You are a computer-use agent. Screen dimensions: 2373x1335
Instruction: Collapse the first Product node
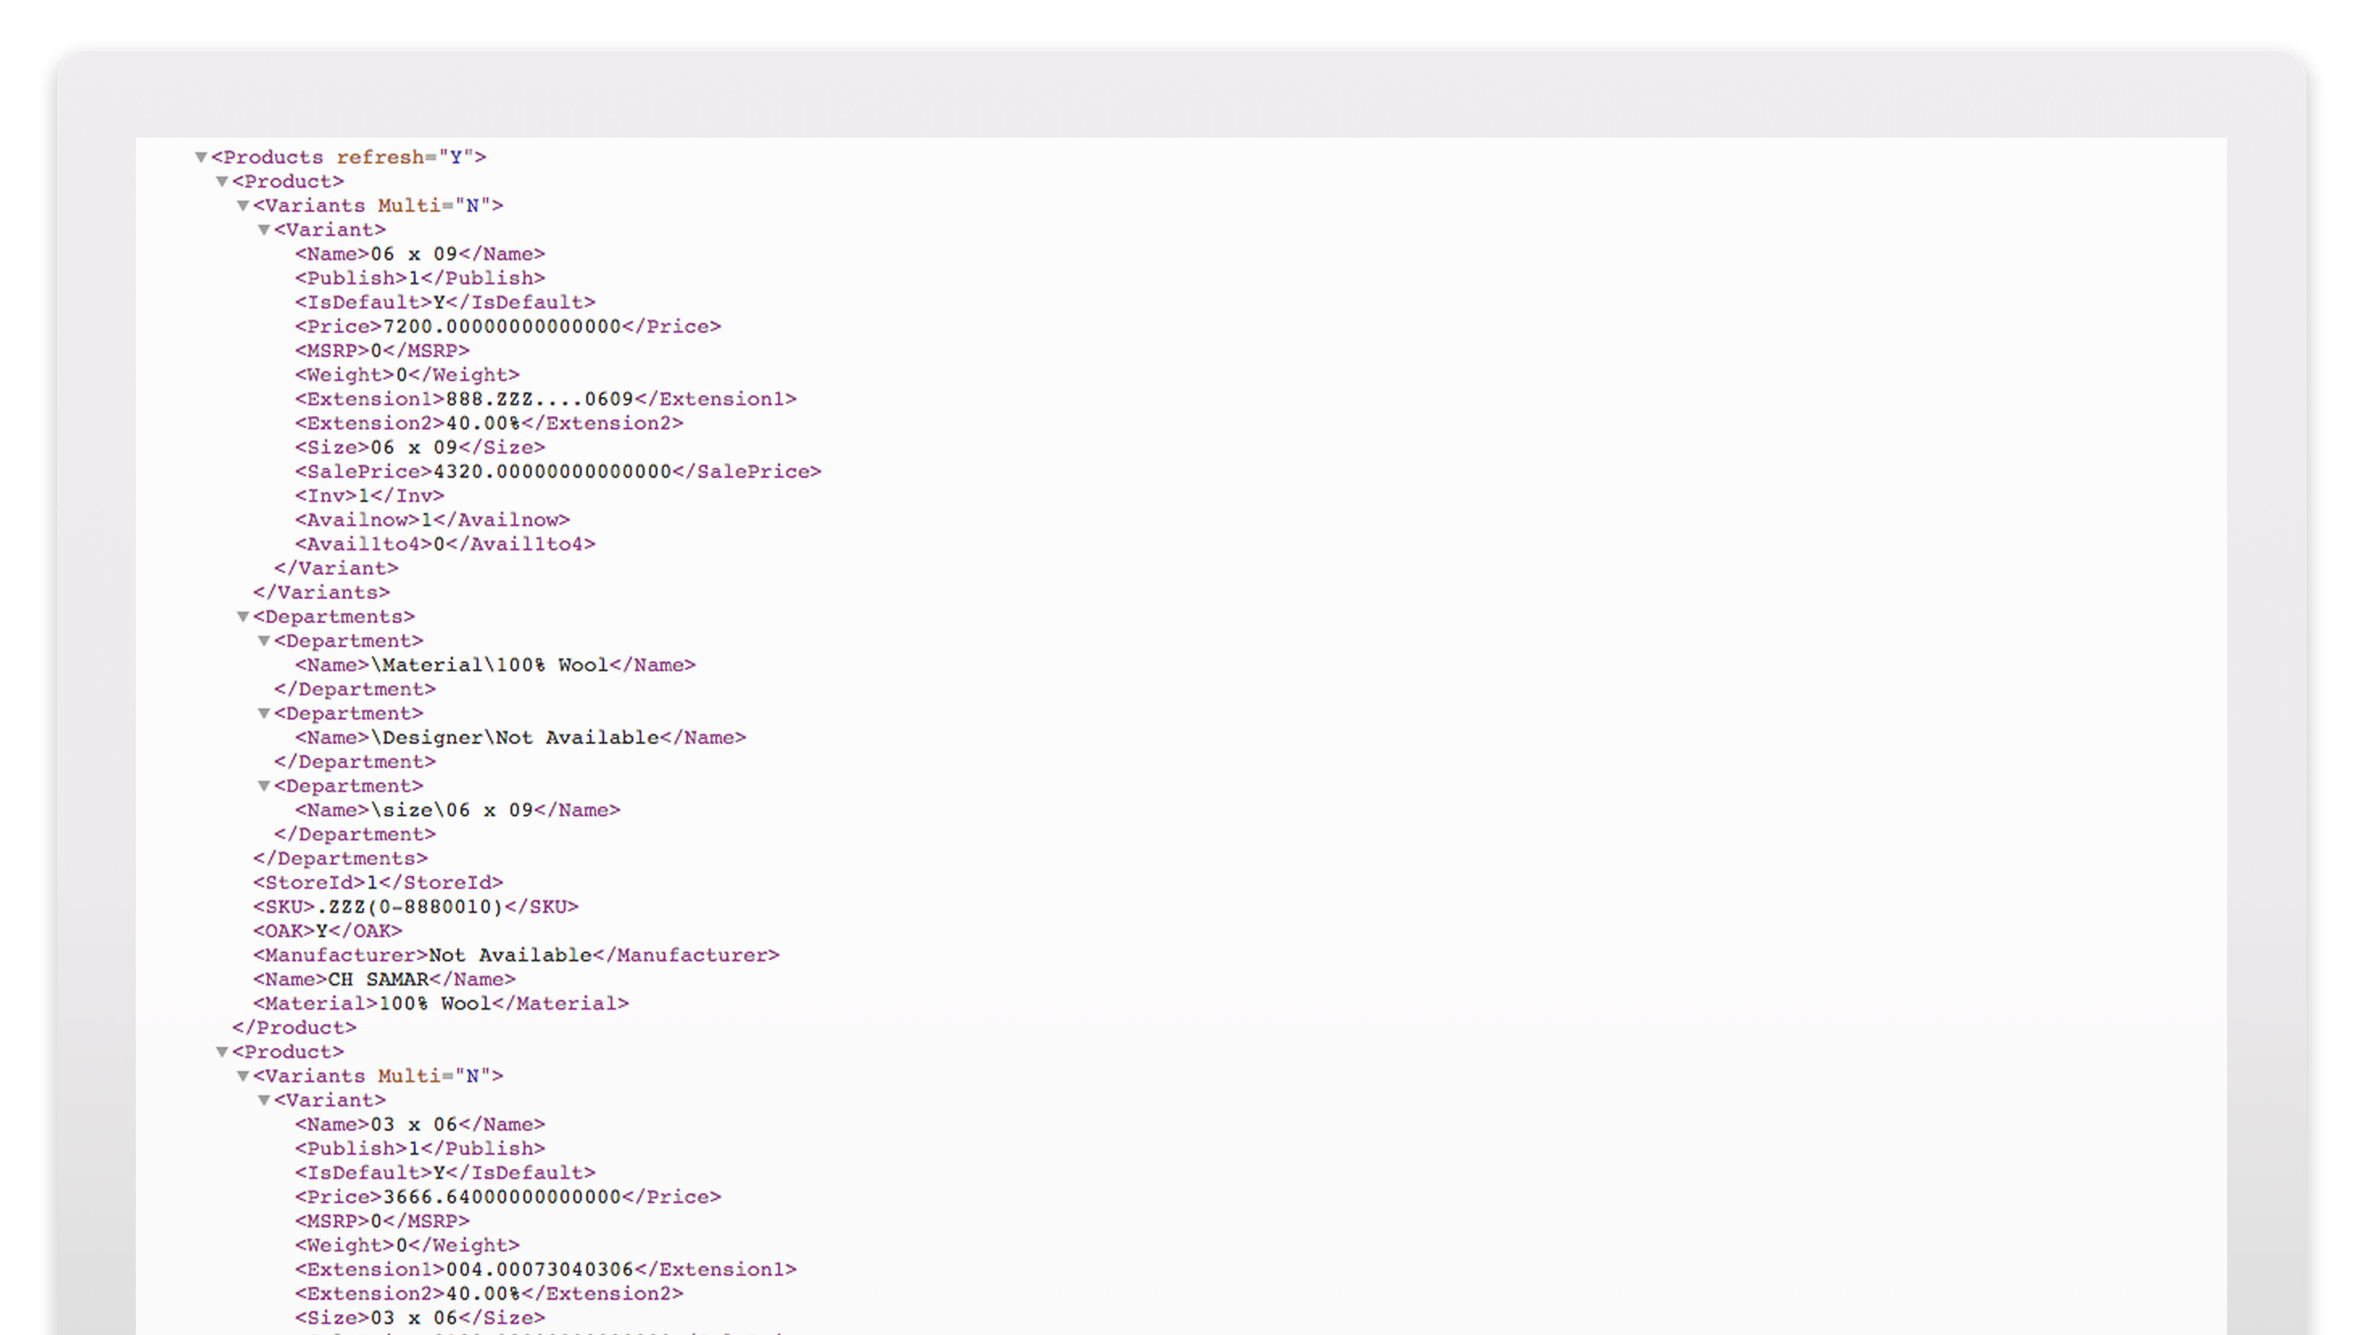(x=222, y=182)
